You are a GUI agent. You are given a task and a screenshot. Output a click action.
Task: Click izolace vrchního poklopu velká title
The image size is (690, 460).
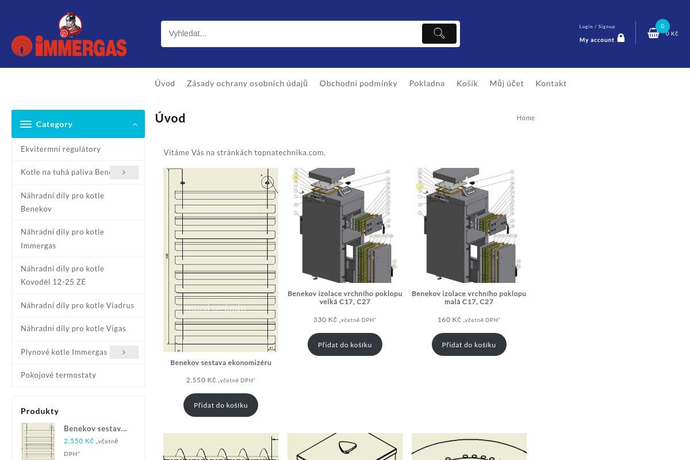[345, 298]
